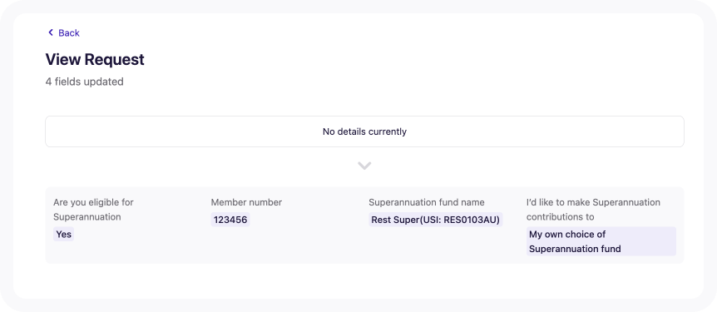Go back using the Back link

point(63,32)
